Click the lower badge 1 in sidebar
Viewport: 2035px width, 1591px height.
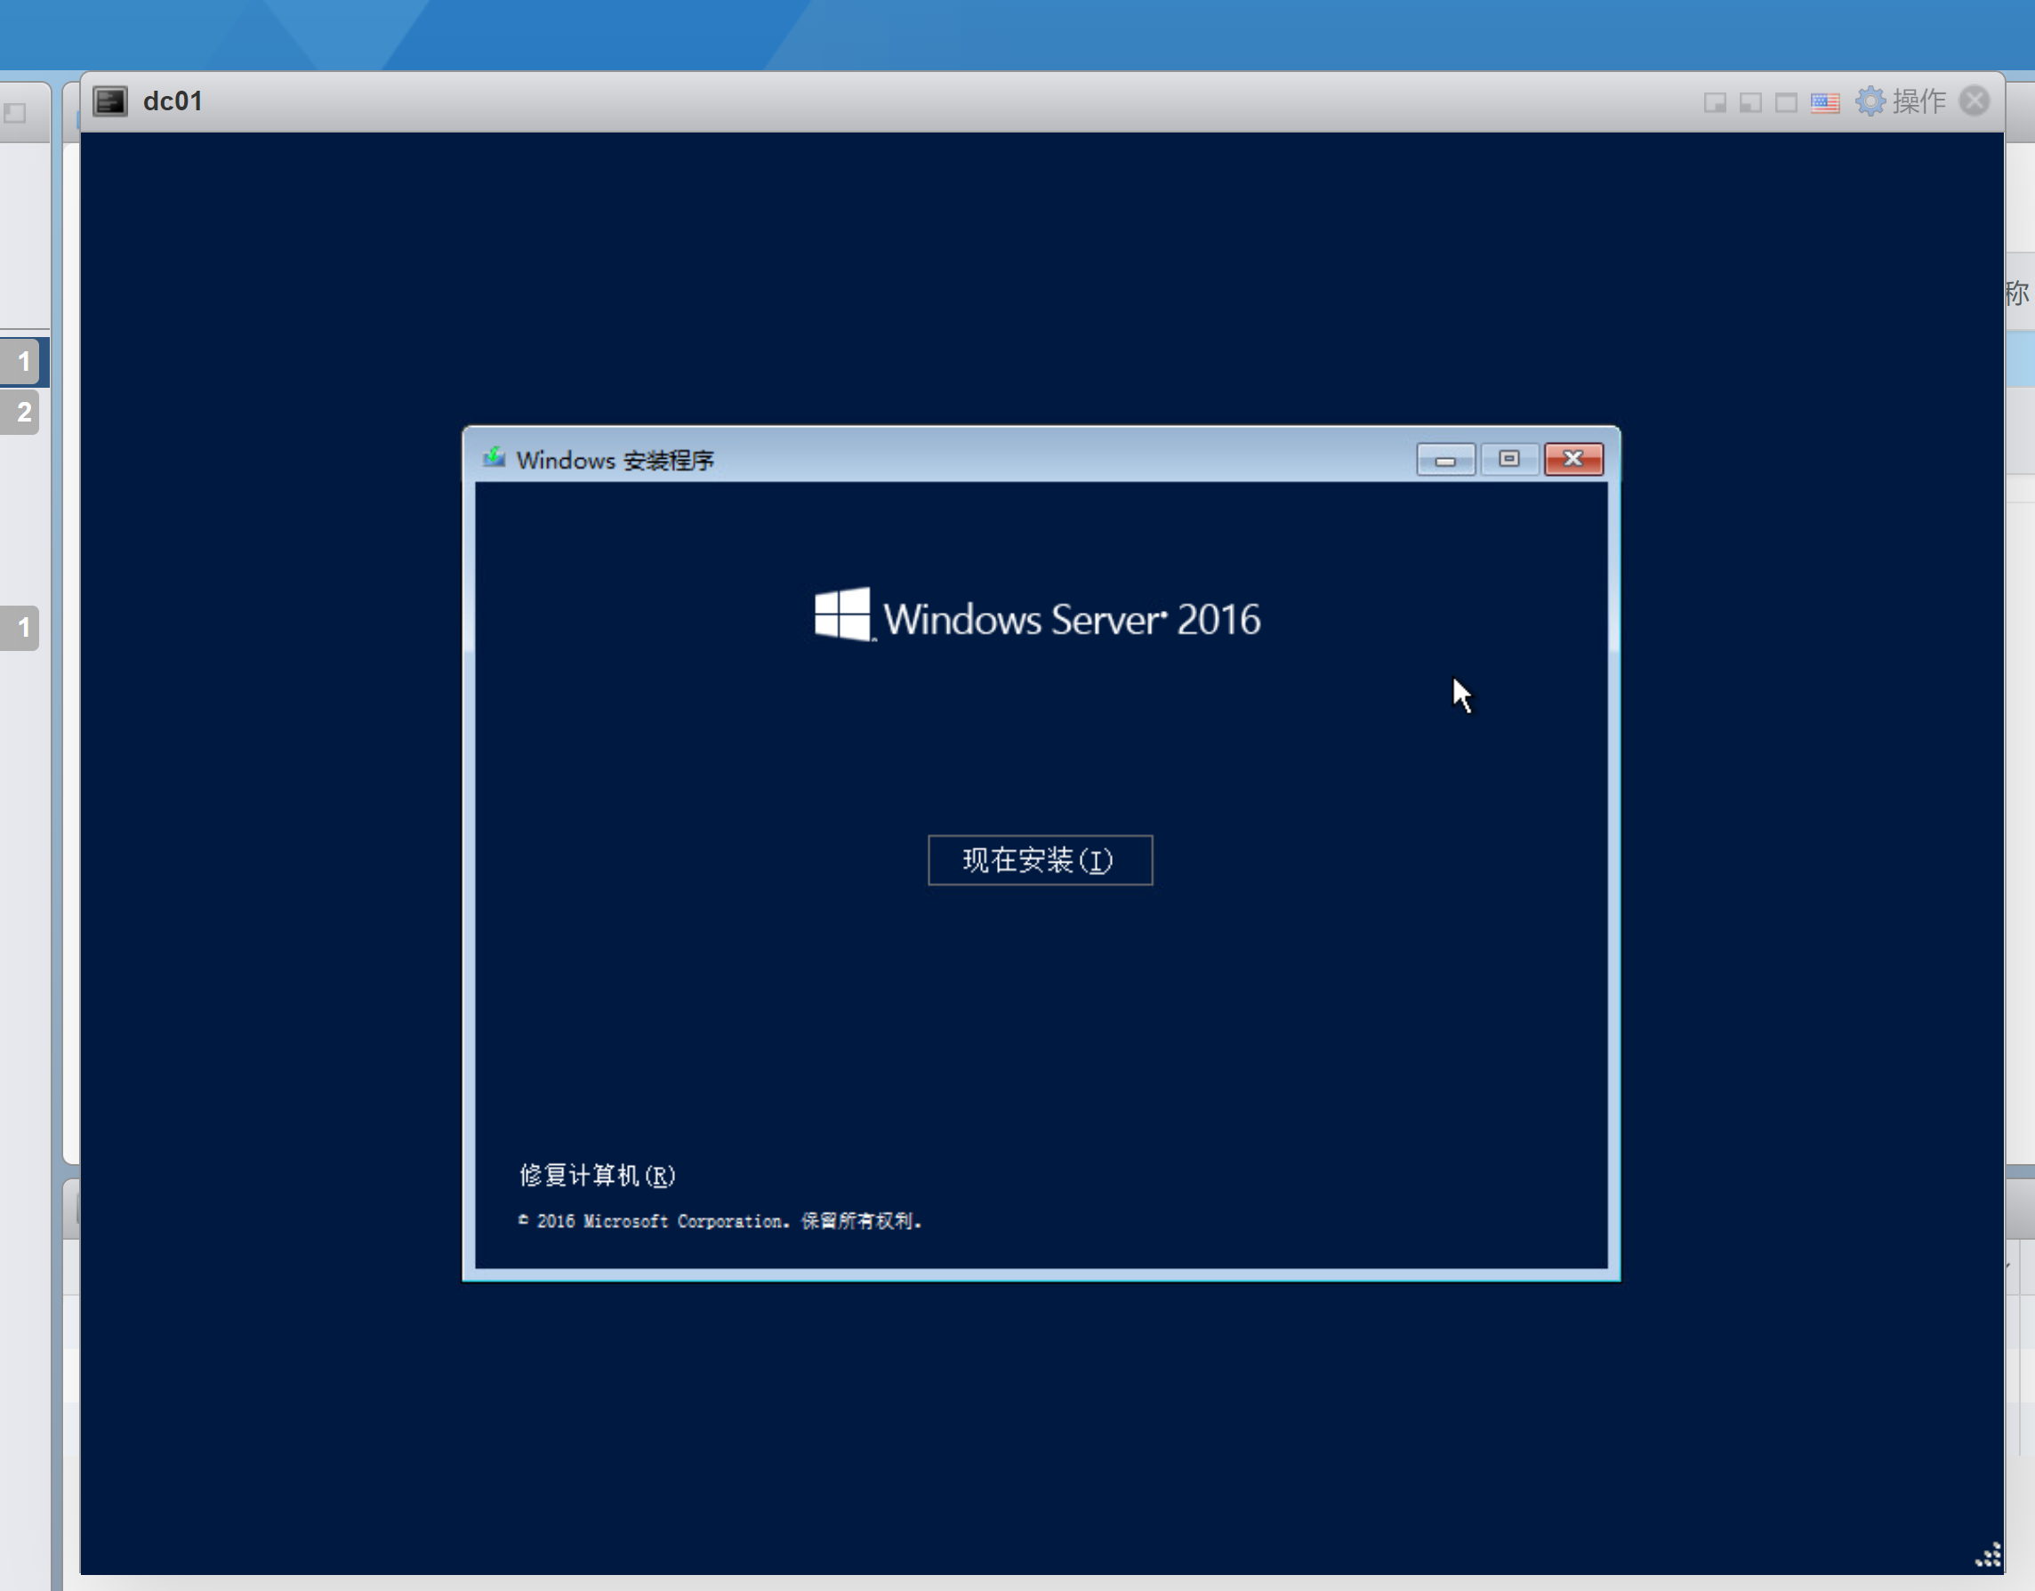point(22,627)
